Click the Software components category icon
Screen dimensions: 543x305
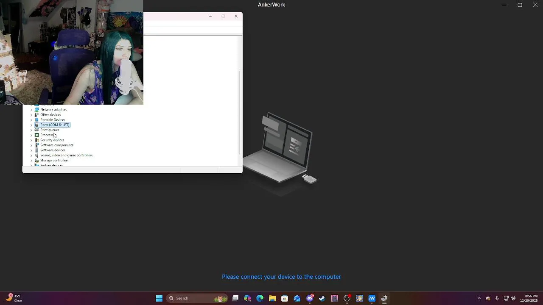(37, 145)
